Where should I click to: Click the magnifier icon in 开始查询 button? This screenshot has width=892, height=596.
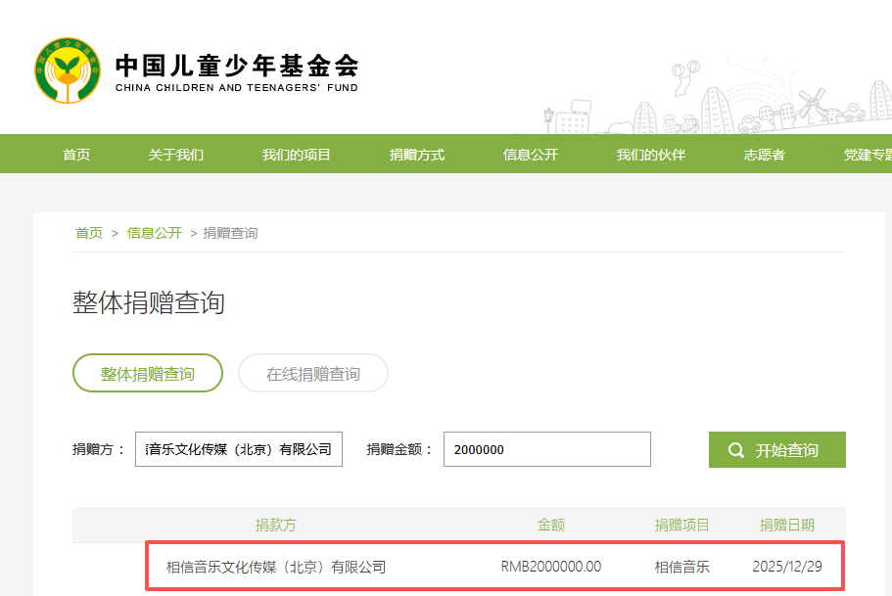pyautogui.click(x=736, y=450)
